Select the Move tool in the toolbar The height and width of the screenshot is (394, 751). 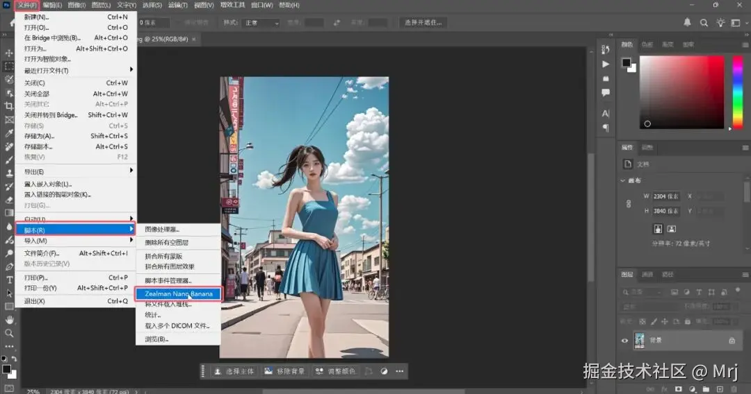[9, 53]
